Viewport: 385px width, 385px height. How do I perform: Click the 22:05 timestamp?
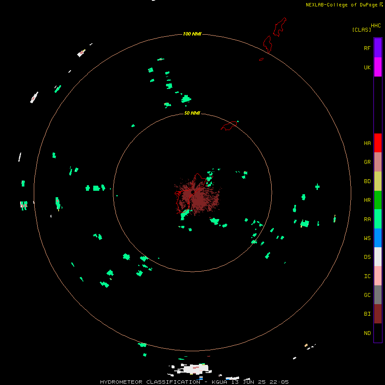(x=279, y=382)
